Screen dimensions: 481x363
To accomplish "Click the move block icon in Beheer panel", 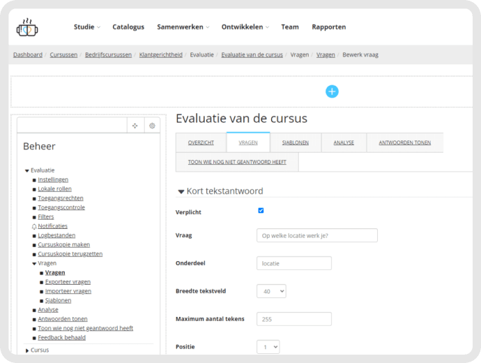I will click(135, 126).
